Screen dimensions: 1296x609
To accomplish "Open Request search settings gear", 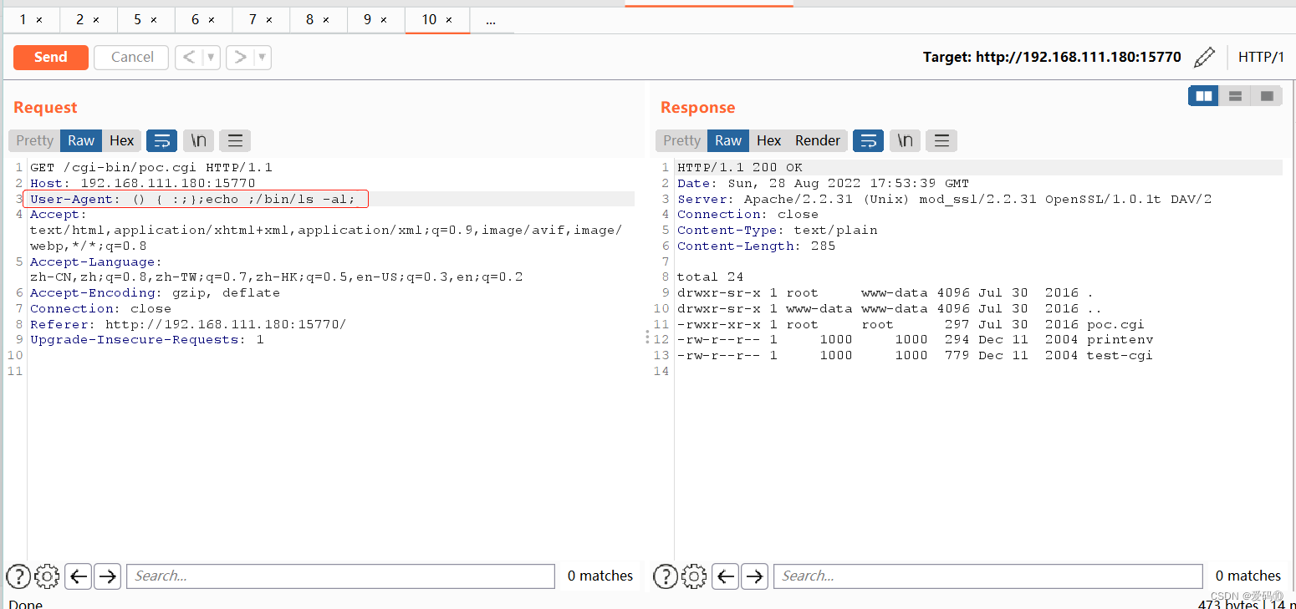I will [x=47, y=576].
